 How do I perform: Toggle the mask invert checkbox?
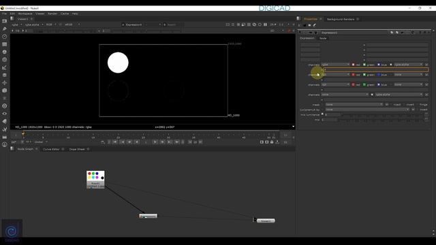(405, 105)
